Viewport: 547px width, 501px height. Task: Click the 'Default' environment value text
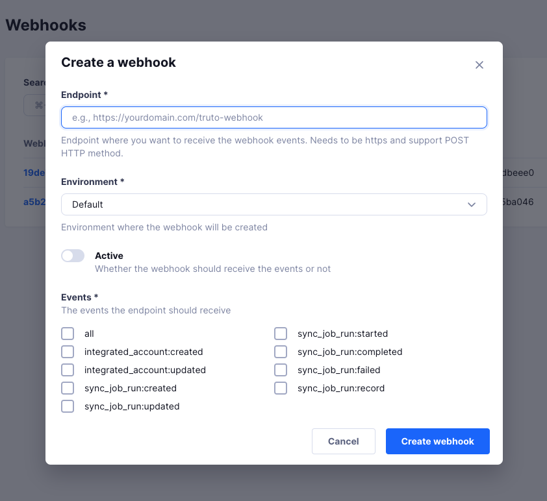tap(87, 204)
